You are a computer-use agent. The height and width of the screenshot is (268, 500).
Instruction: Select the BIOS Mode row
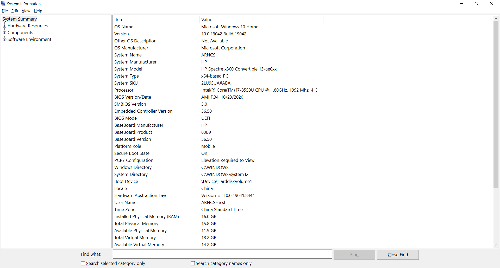coord(218,118)
